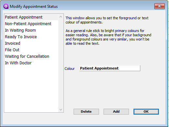Click the status list scrollbar track
The height and width of the screenshot is (127, 169).
61,63
